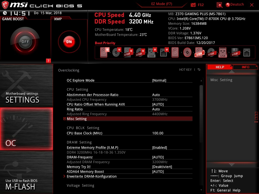
Task: Open AIDA64 Memory Boost [AUTO] option
Action: [x=129, y=172]
